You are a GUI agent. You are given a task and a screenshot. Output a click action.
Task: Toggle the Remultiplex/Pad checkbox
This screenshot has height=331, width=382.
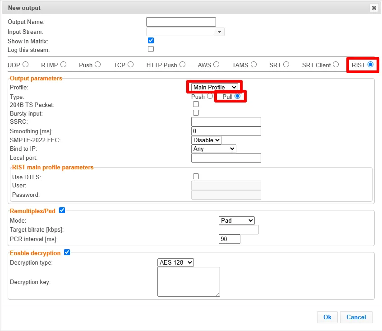point(62,210)
